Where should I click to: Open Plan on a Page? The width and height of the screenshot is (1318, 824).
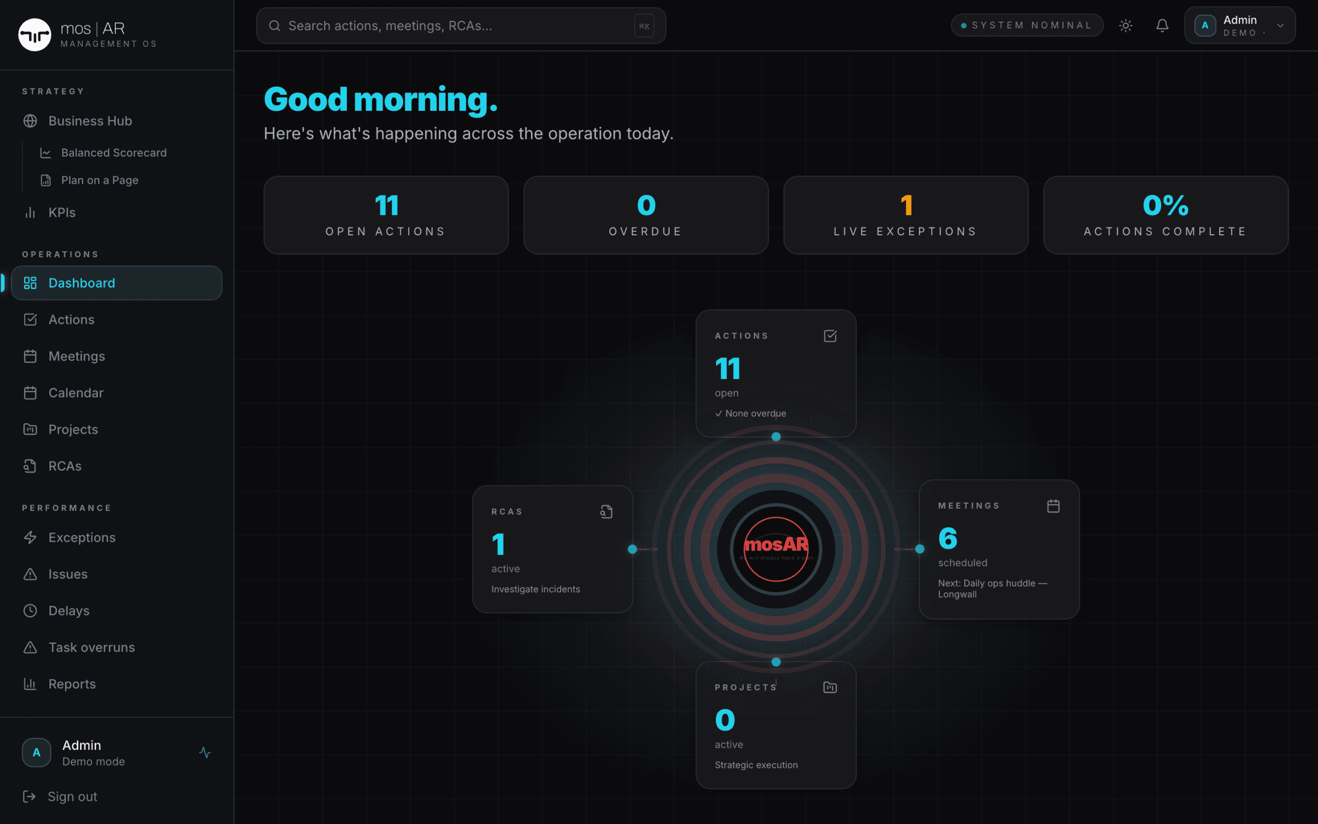[100, 180]
